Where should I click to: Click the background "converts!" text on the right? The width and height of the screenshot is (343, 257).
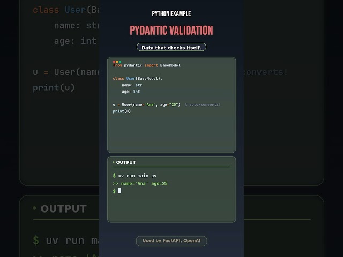coord(266,72)
